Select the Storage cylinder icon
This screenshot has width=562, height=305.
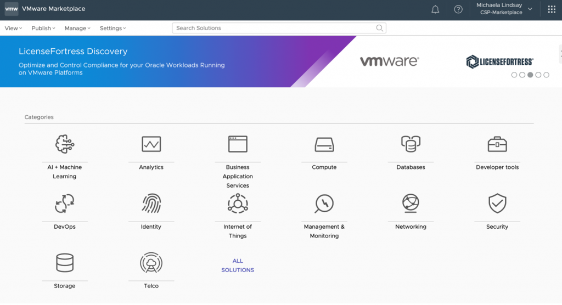point(65,263)
